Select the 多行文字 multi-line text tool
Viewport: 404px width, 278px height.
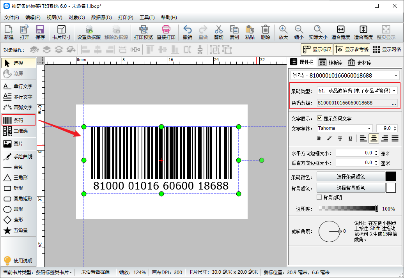click(x=19, y=97)
